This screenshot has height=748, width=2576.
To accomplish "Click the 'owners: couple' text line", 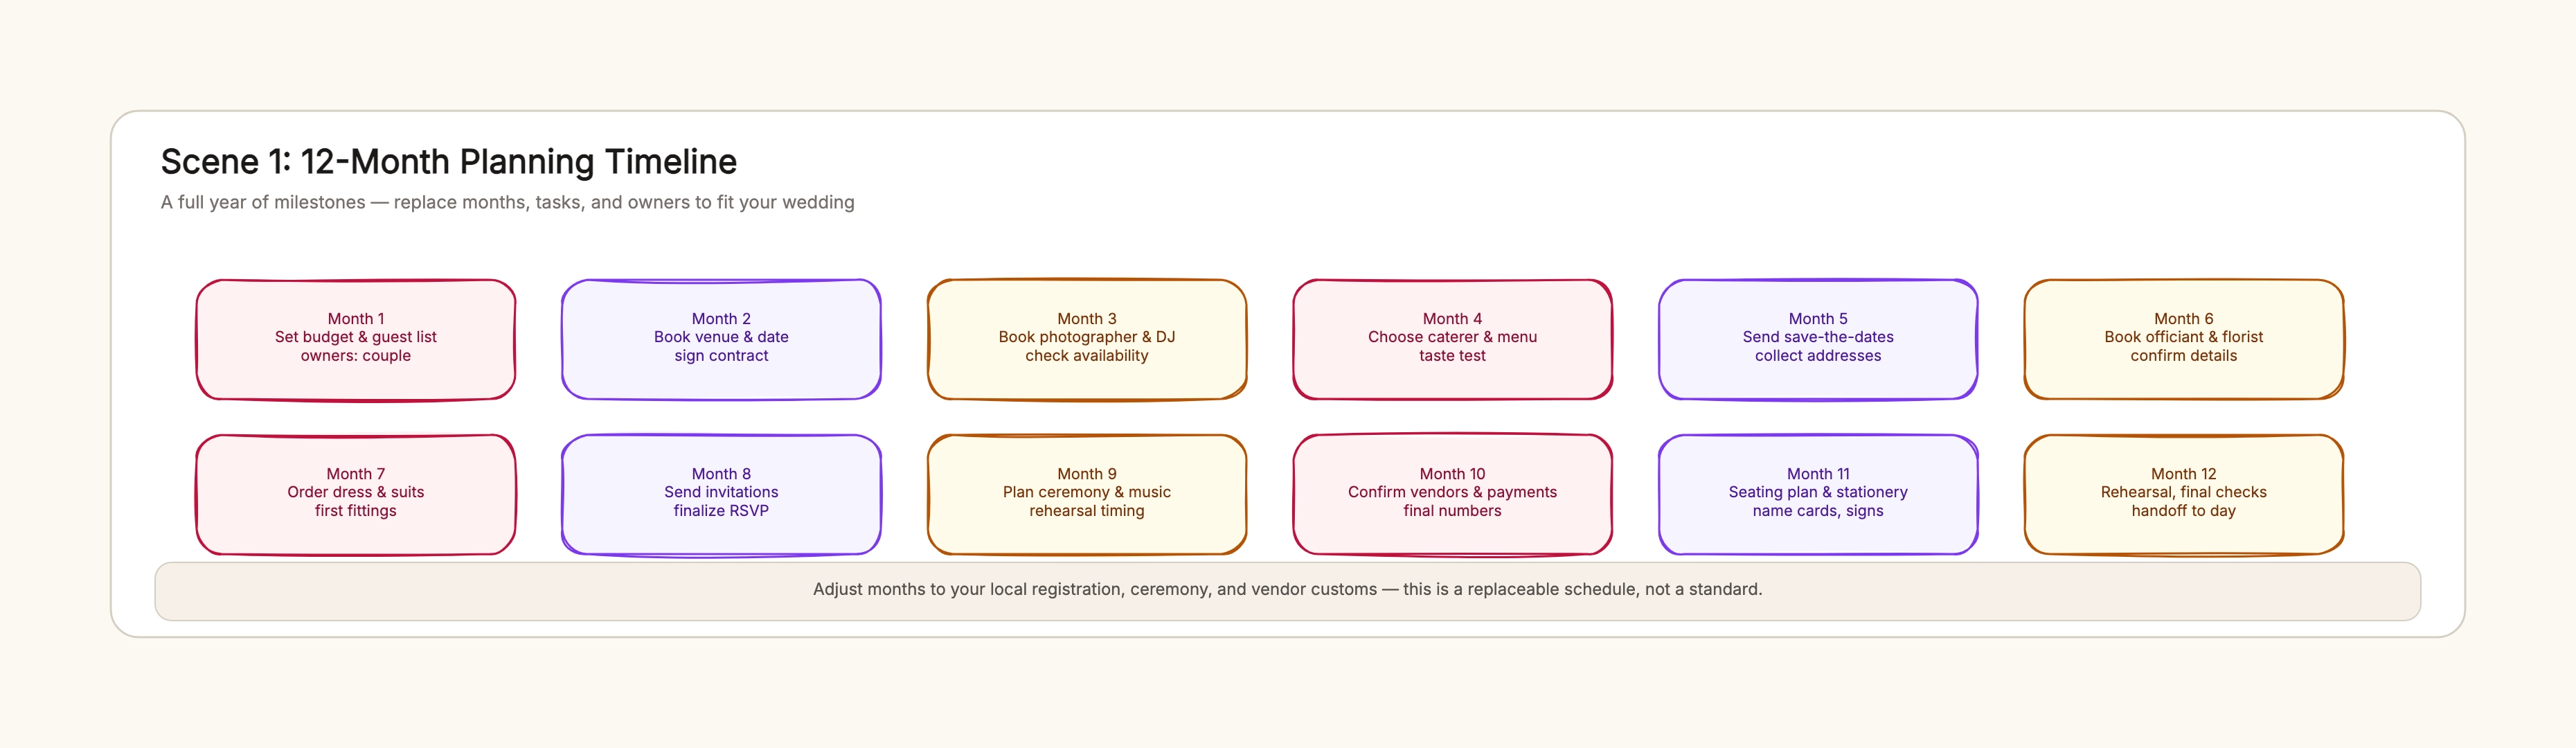I will coord(356,356).
